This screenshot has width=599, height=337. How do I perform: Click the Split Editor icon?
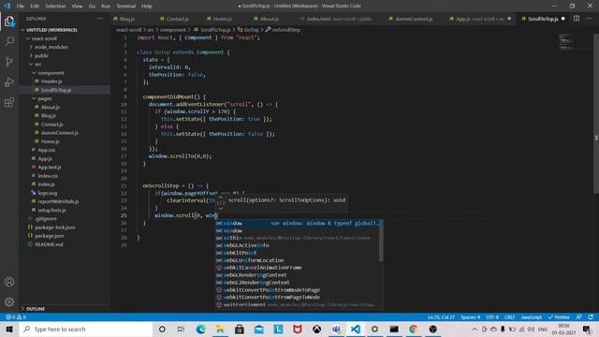[x=577, y=19]
